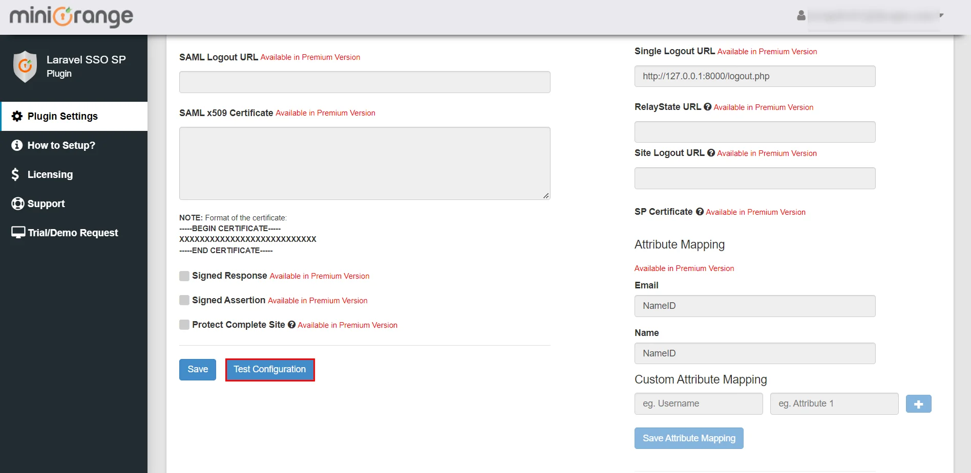This screenshot has width=971, height=473.
Task: Click the Single Logout URL field
Action: [x=755, y=76]
